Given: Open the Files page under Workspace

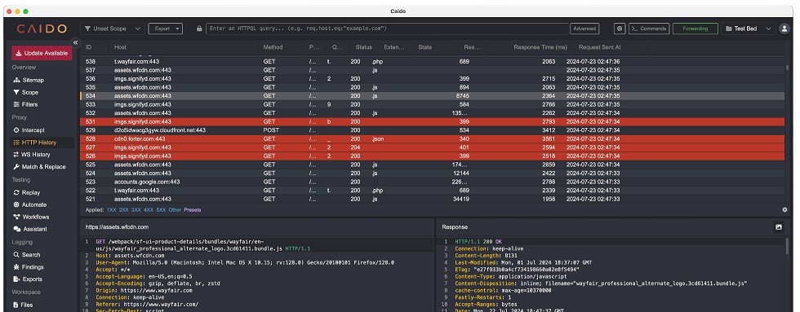Looking at the screenshot, I should click(23, 305).
